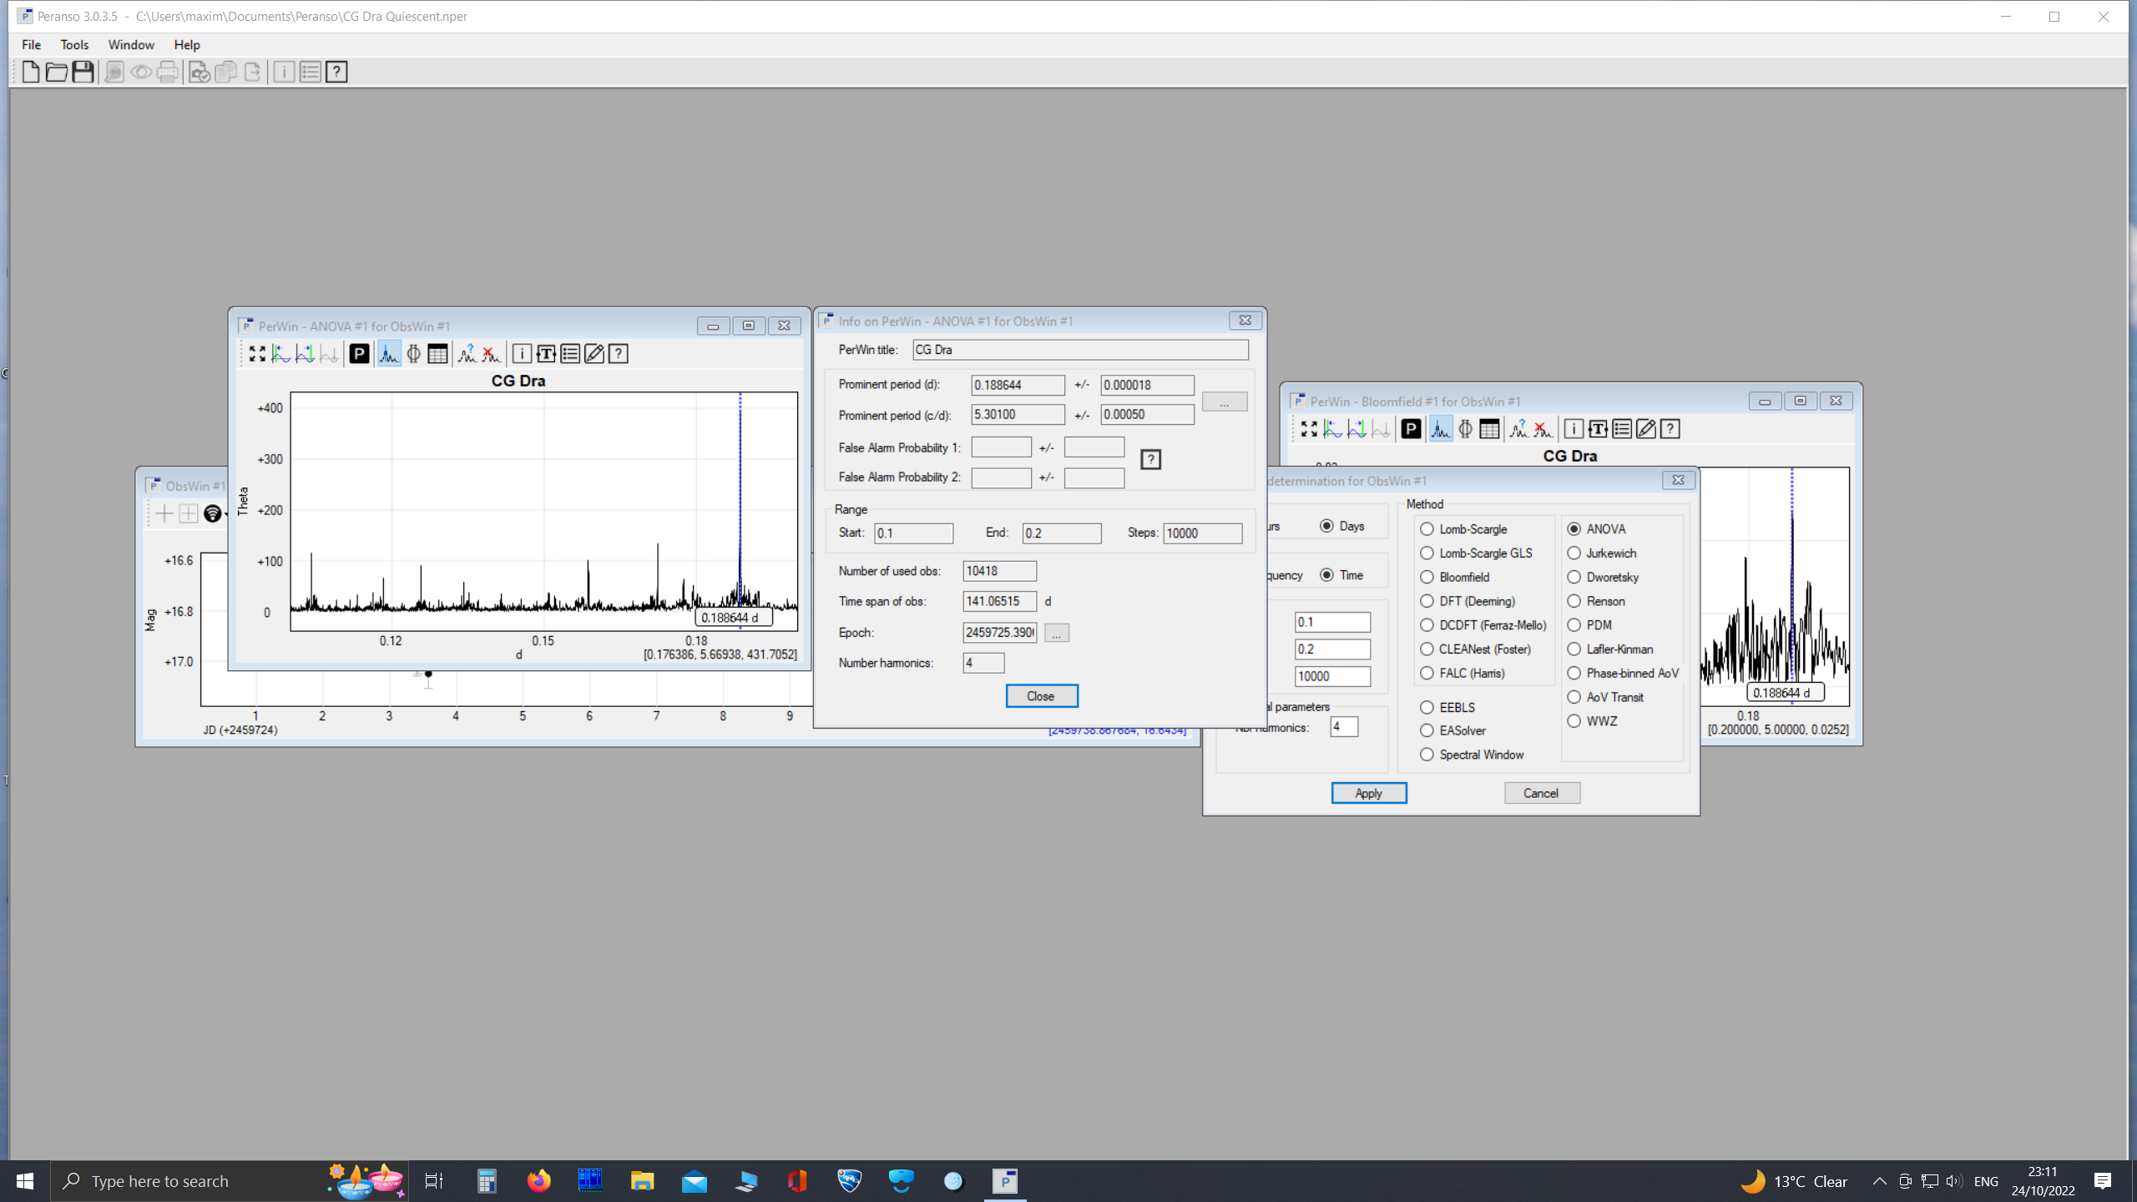The height and width of the screenshot is (1202, 2137).
Task: Click the 0.188644 d label in ANOVA plot
Action: [733, 618]
